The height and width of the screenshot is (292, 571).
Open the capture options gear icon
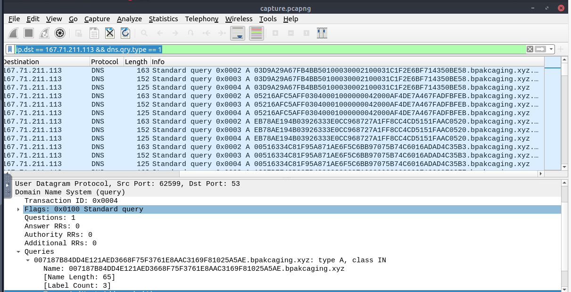[59, 33]
